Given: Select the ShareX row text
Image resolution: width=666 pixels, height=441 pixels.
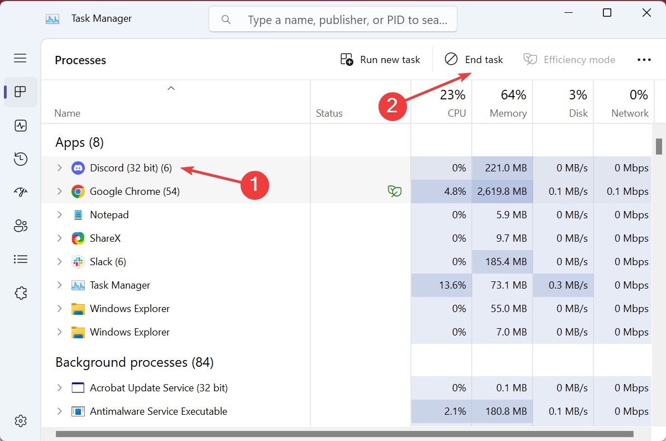Looking at the screenshot, I should point(106,238).
